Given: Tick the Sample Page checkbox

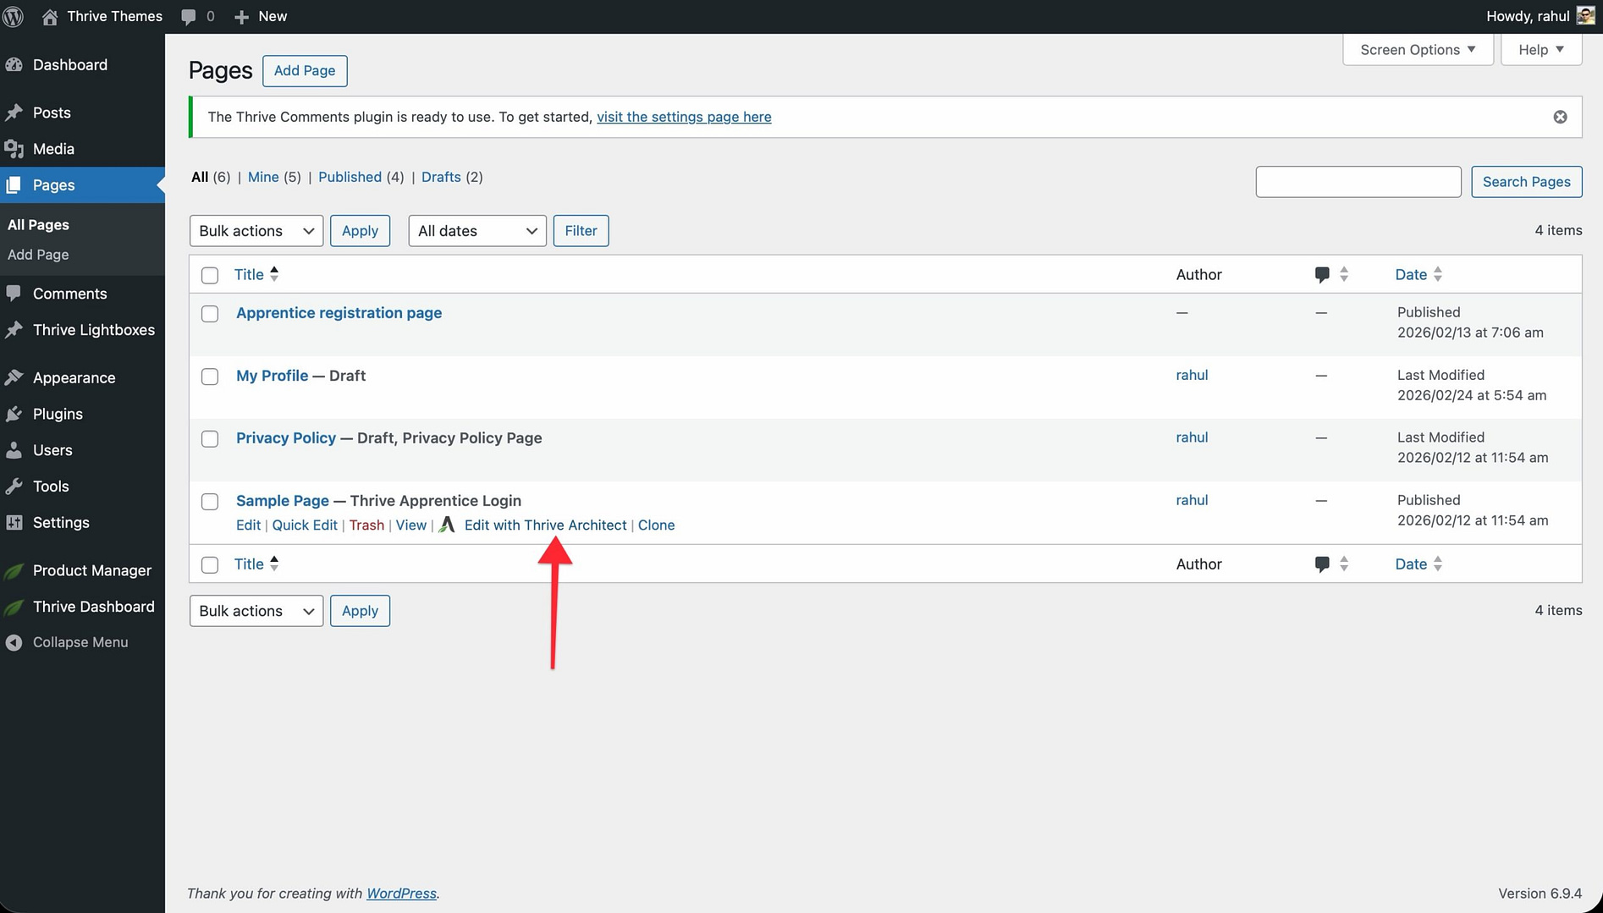Looking at the screenshot, I should click(x=210, y=502).
